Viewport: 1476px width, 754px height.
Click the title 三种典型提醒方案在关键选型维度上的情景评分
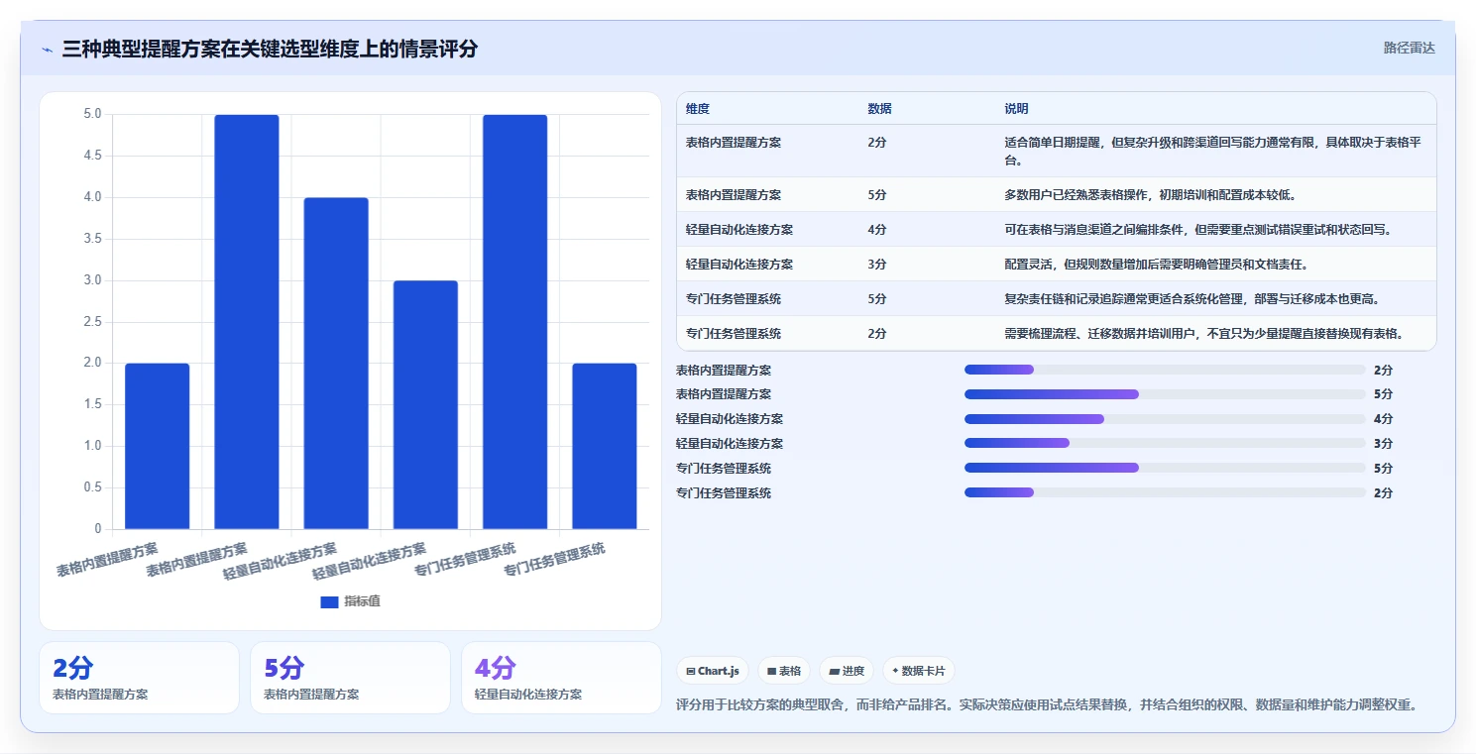point(270,49)
